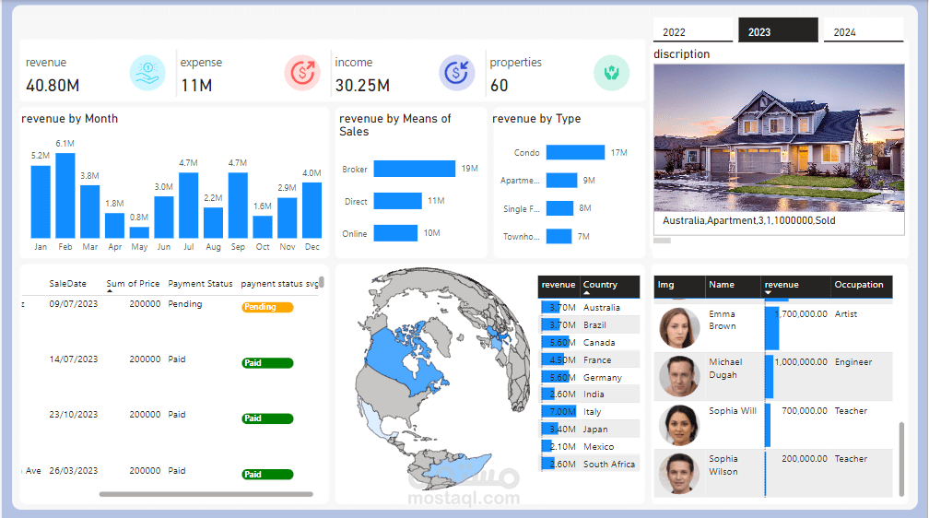Click the Dec bar in revenue chart
The height and width of the screenshot is (518, 929).
312,210
